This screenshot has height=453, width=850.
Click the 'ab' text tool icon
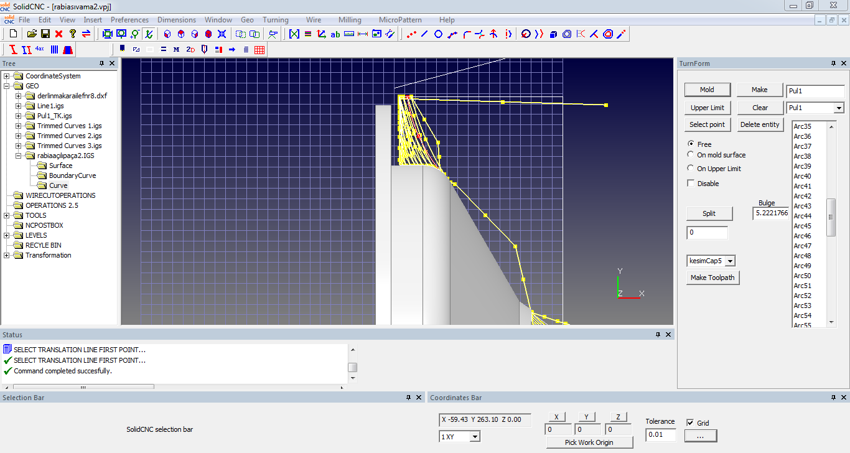coord(335,34)
